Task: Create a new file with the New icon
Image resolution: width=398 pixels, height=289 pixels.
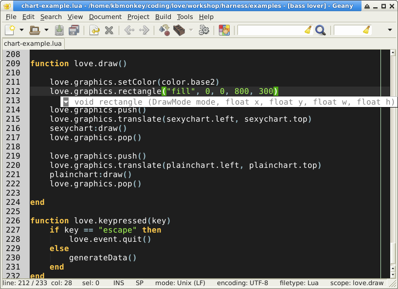Action: pos(10,30)
